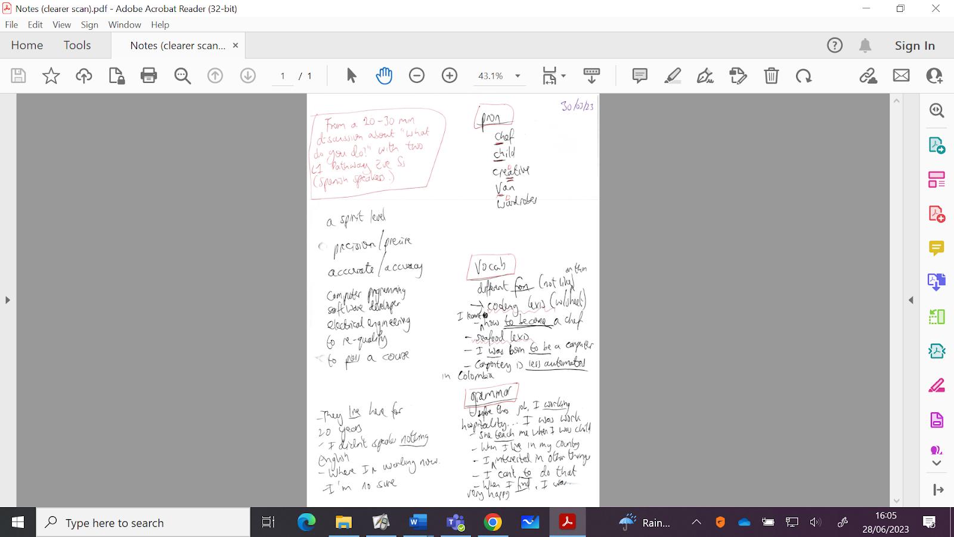Upload file to cloud icon

pyautogui.click(x=84, y=76)
